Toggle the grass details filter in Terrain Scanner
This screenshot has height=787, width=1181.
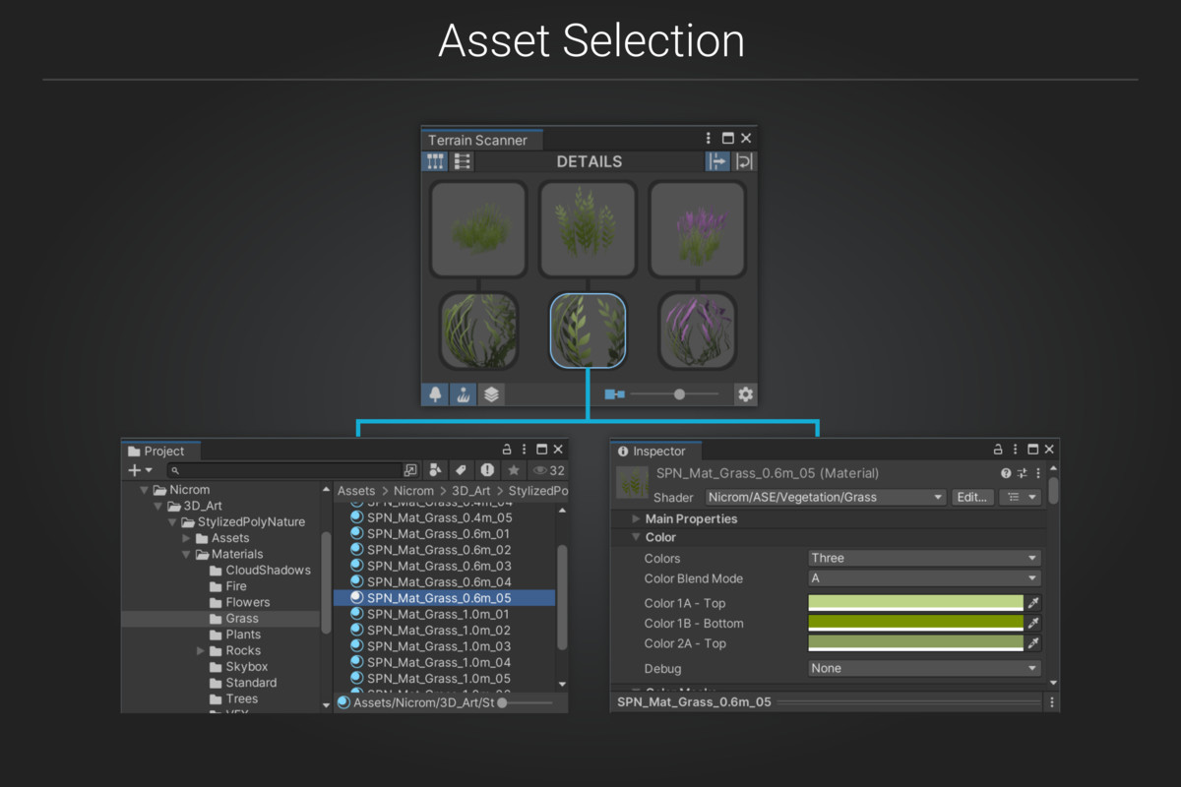pos(464,394)
